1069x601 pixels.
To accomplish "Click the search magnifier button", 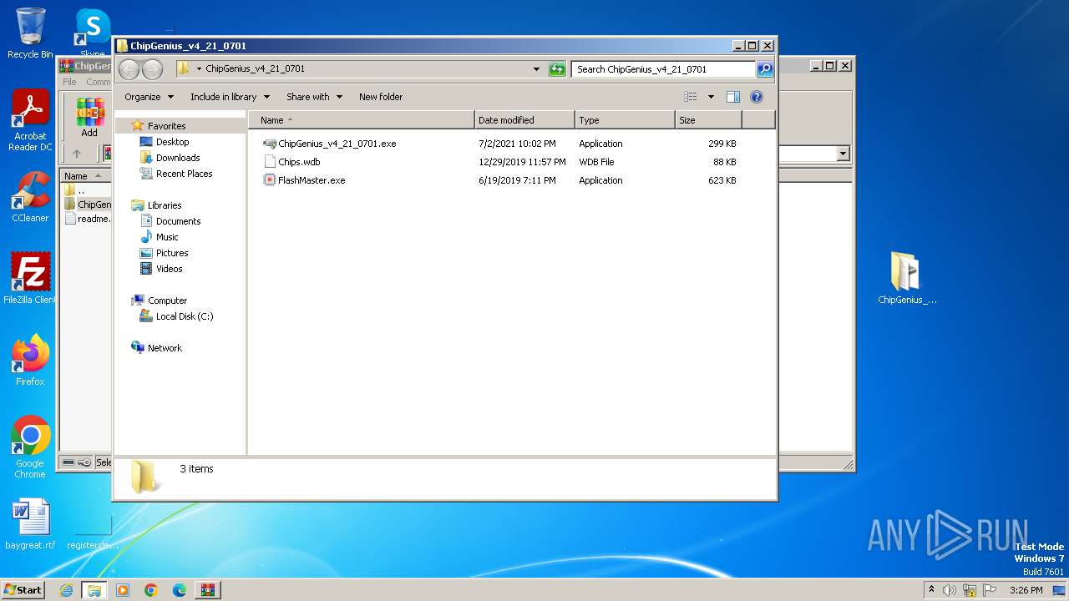I will coord(765,69).
